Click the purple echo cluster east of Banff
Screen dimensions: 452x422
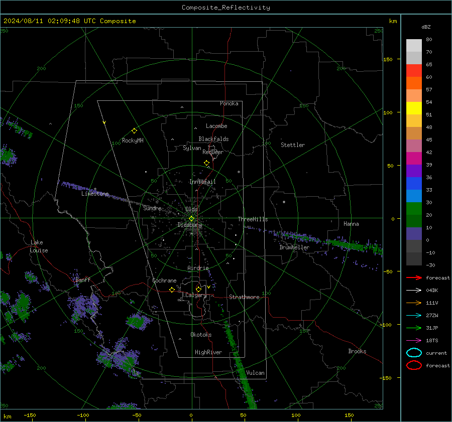click(84, 307)
